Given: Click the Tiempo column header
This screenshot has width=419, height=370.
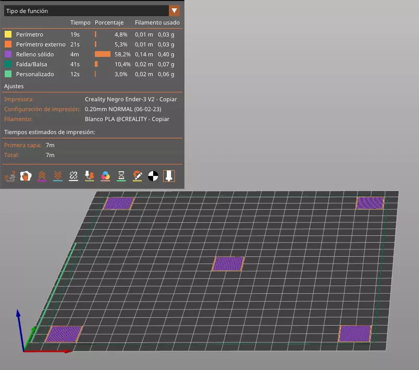Looking at the screenshot, I should click(80, 22).
